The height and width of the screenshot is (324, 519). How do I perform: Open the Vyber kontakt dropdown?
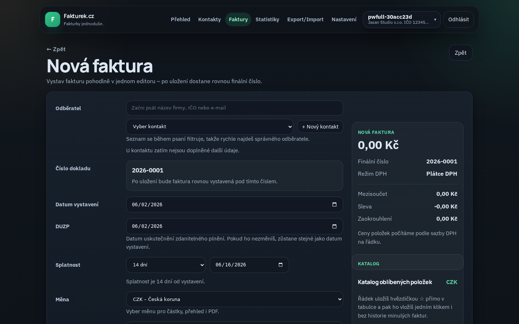(210, 127)
